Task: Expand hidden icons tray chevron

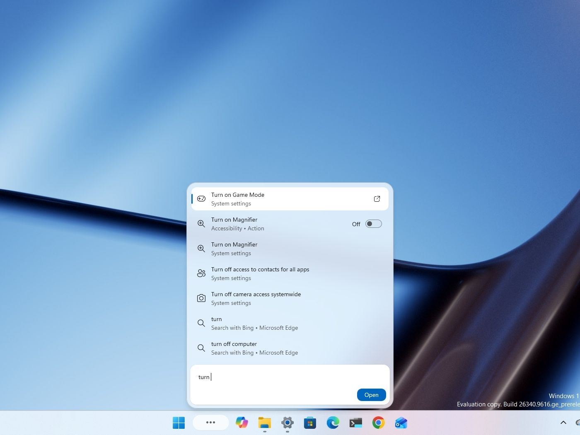Action: [563, 423]
